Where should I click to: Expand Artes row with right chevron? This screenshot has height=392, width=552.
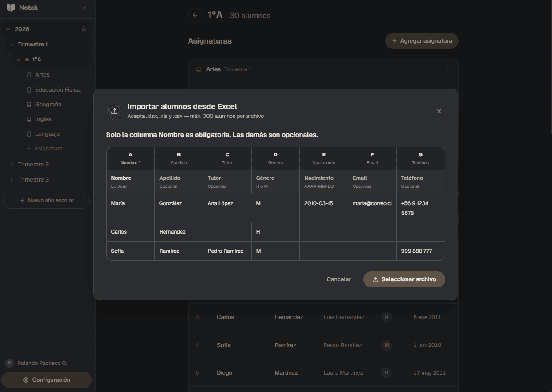click(448, 69)
